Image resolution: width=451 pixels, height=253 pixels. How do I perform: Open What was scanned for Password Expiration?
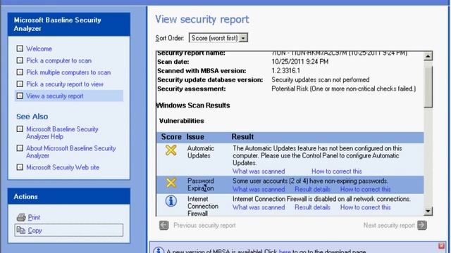point(259,189)
